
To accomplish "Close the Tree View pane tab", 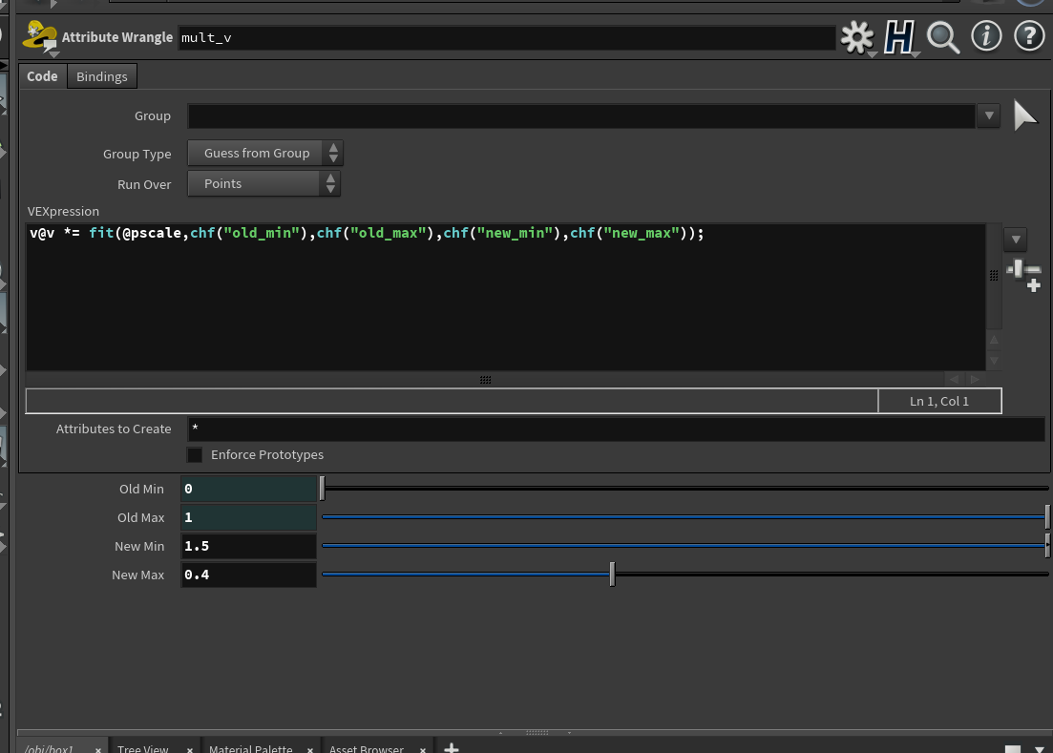I will [189, 749].
